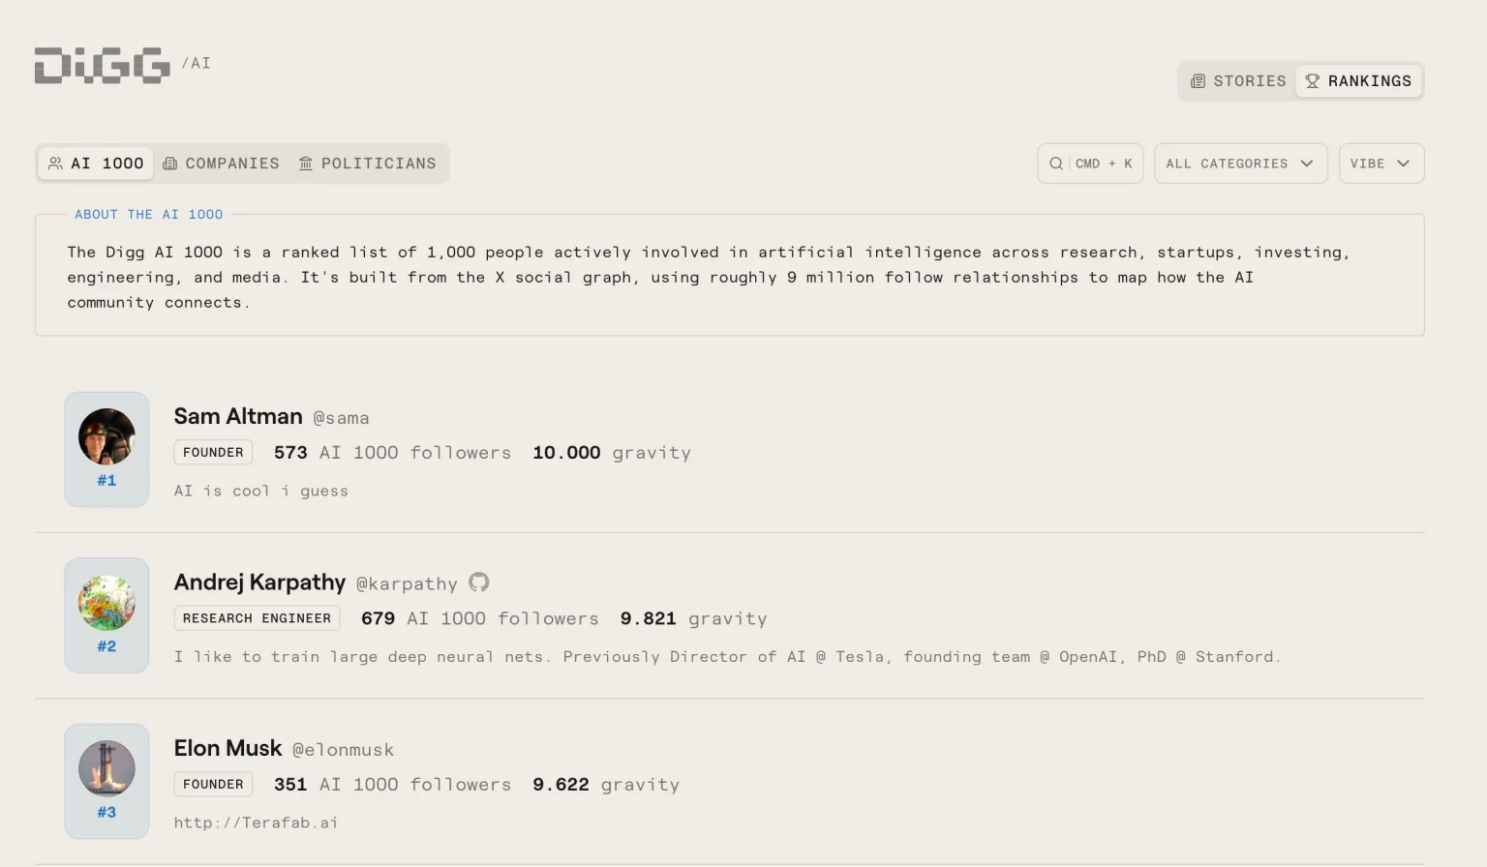The width and height of the screenshot is (1487, 867).
Task: Click the newspaper icon on Stories
Action: (x=1198, y=81)
